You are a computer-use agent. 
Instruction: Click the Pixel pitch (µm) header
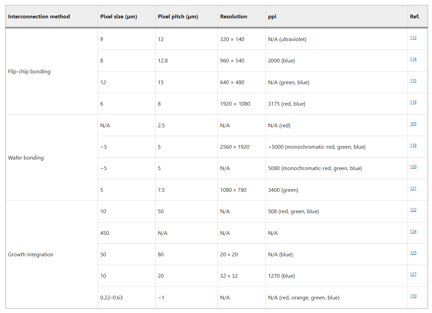point(178,17)
